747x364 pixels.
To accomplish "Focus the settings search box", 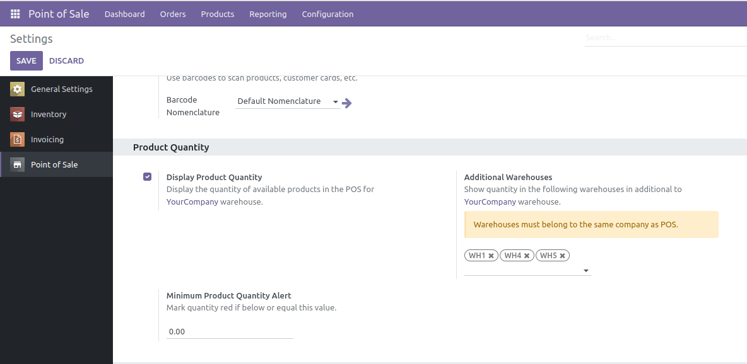I will click(x=662, y=38).
